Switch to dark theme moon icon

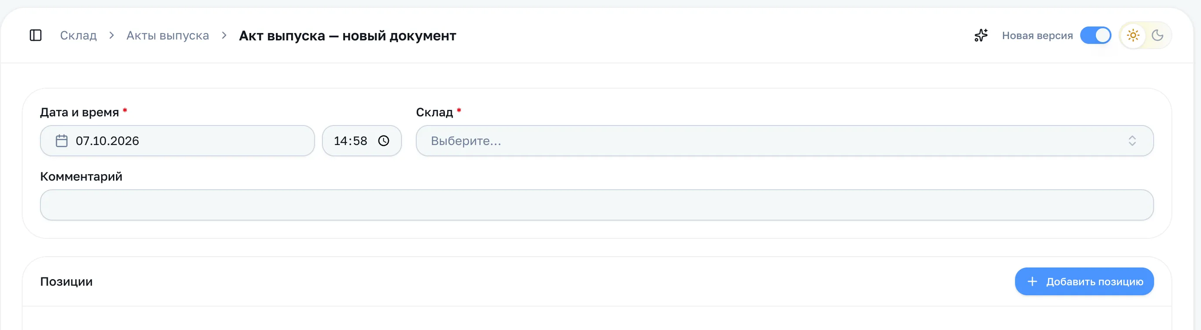(1158, 36)
